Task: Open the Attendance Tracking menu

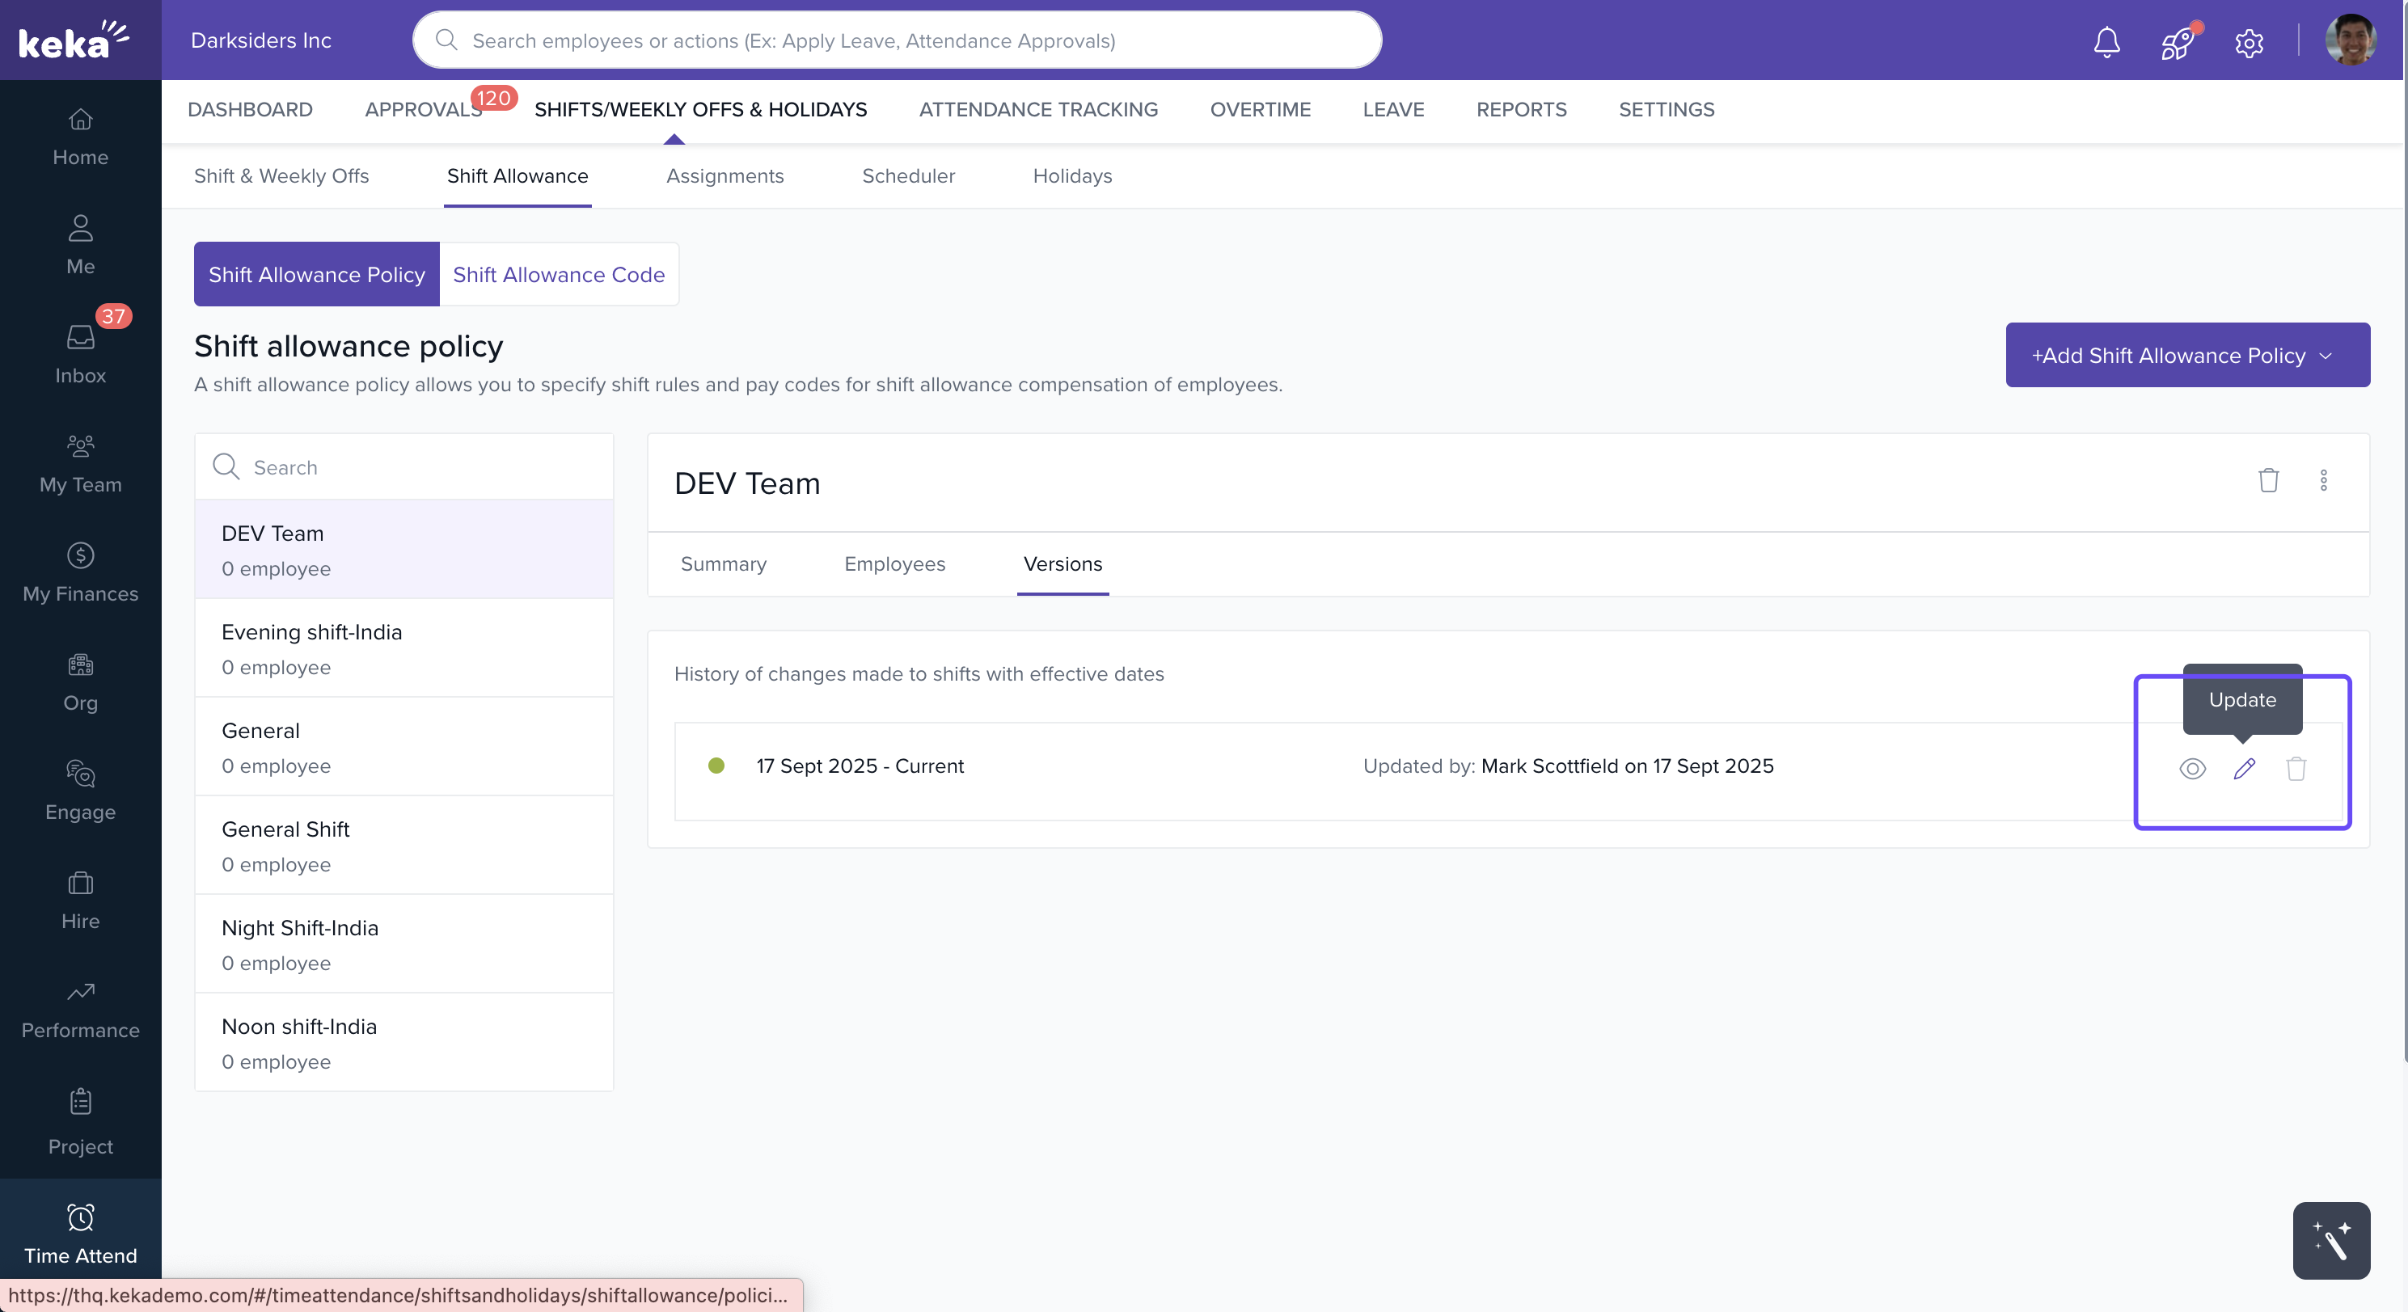Action: tap(1037, 109)
